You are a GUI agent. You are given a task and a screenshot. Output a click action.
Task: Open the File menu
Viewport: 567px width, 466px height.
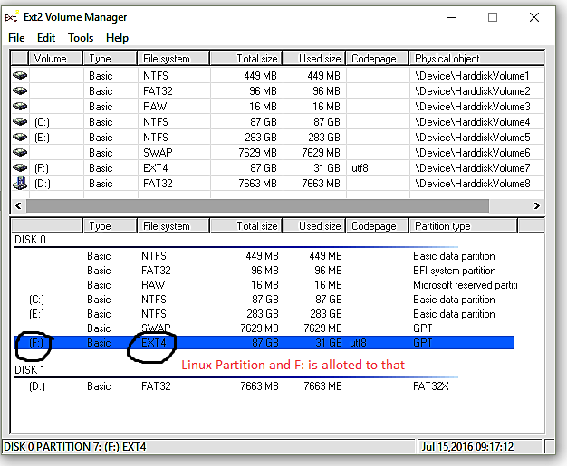[x=16, y=38]
